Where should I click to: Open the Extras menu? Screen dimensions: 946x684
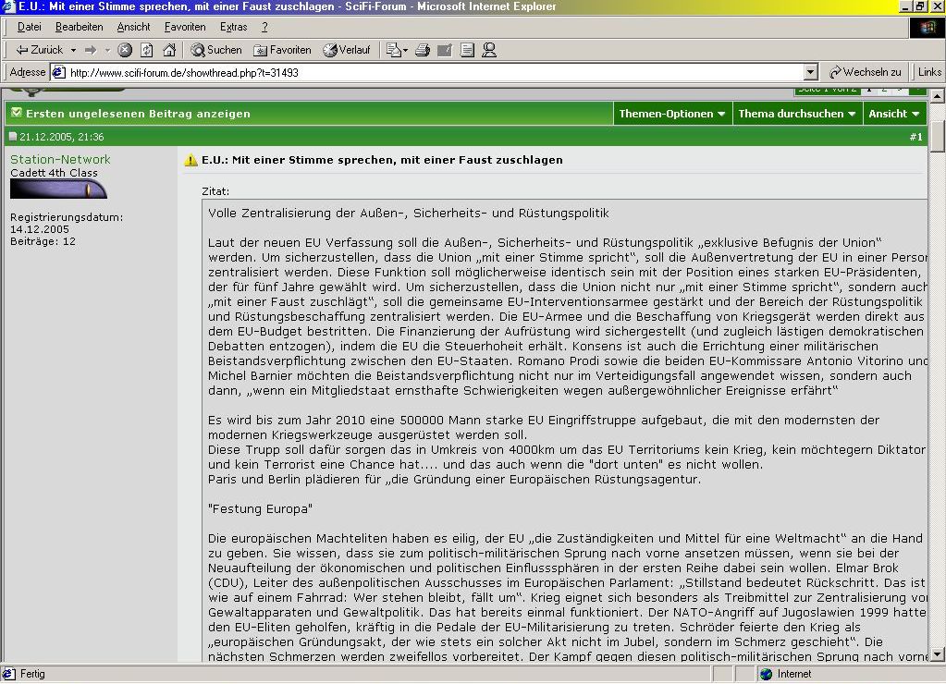click(x=233, y=27)
